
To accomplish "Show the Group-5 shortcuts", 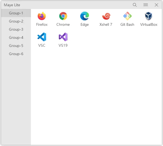I will (x=16, y=46).
